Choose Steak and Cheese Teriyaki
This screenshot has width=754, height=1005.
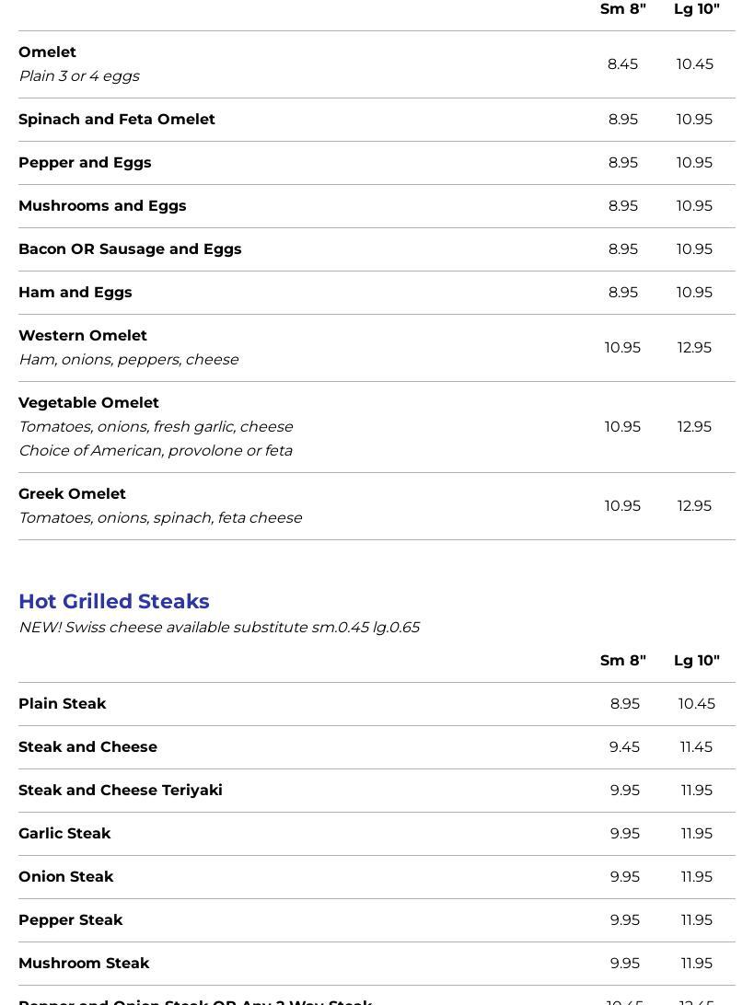click(x=121, y=791)
